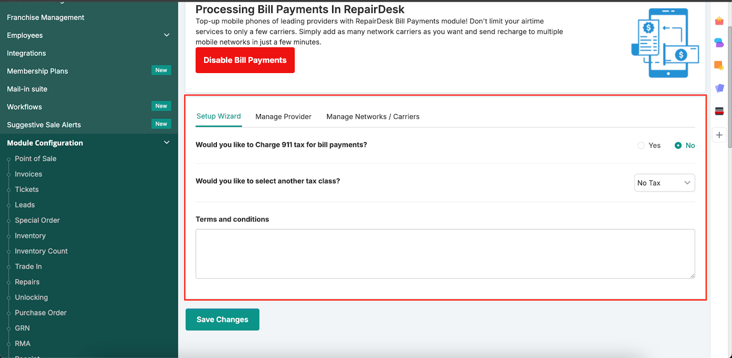This screenshot has height=358, width=732.
Task: Open Unlocking module configuration
Action: [x=31, y=297]
